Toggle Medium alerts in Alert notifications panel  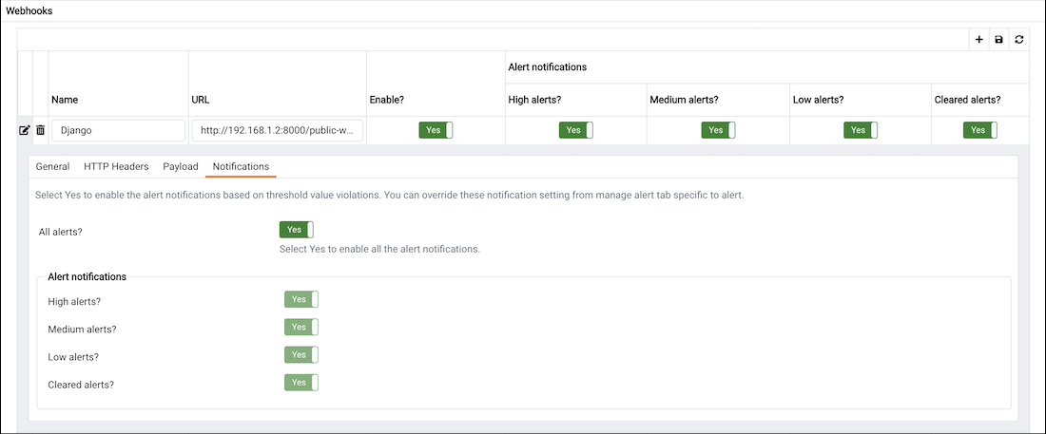pyautogui.click(x=300, y=328)
